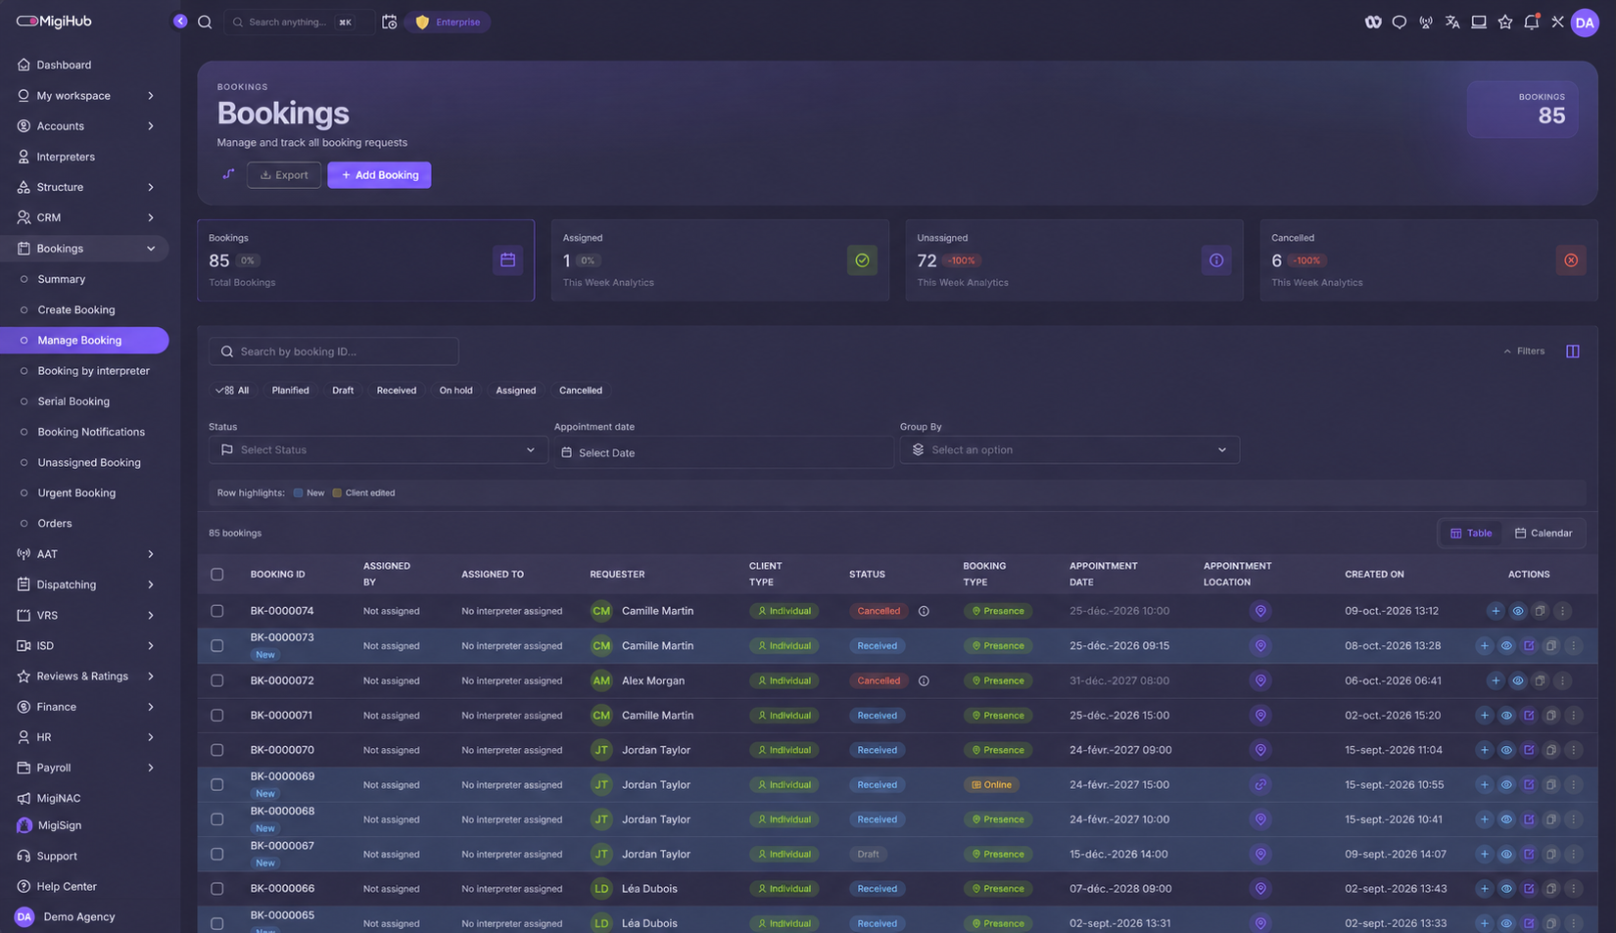Click the Search by booking ID field
The width and height of the screenshot is (1616, 933).
coord(334,351)
